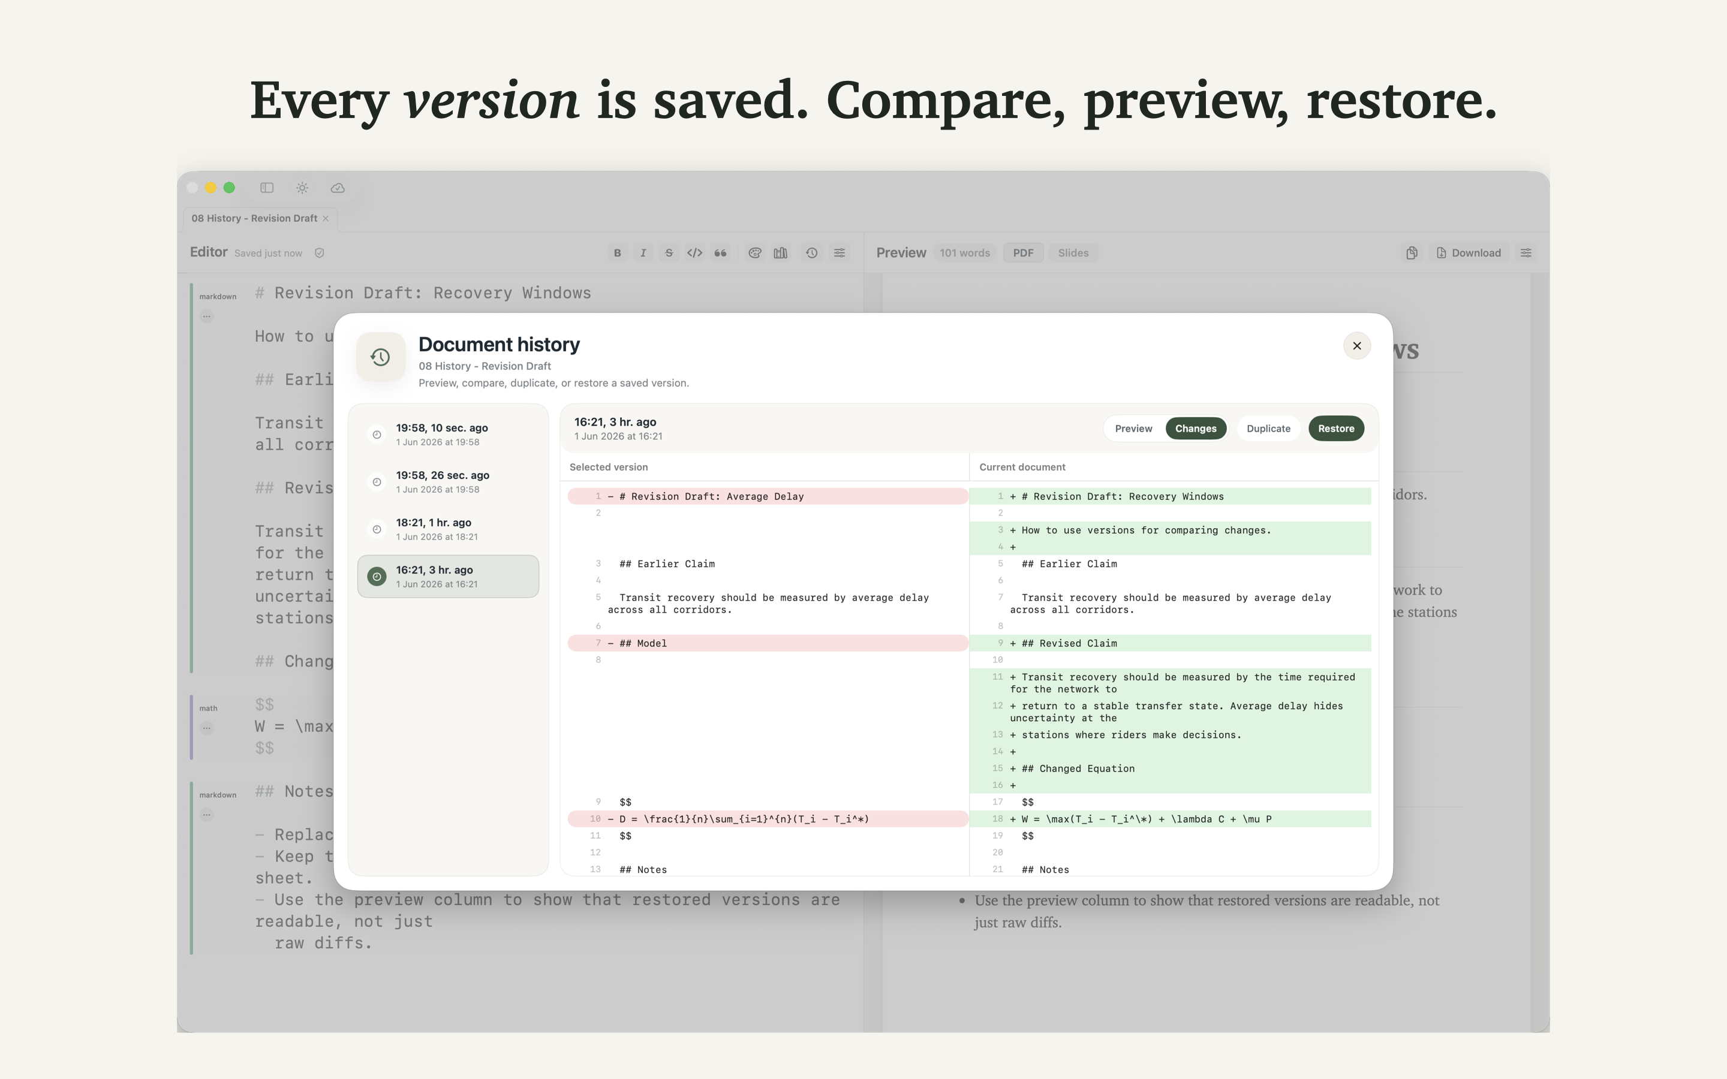Copy preview with the clipboard icon
This screenshot has height=1079, width=1727.
click(1412, 252)
